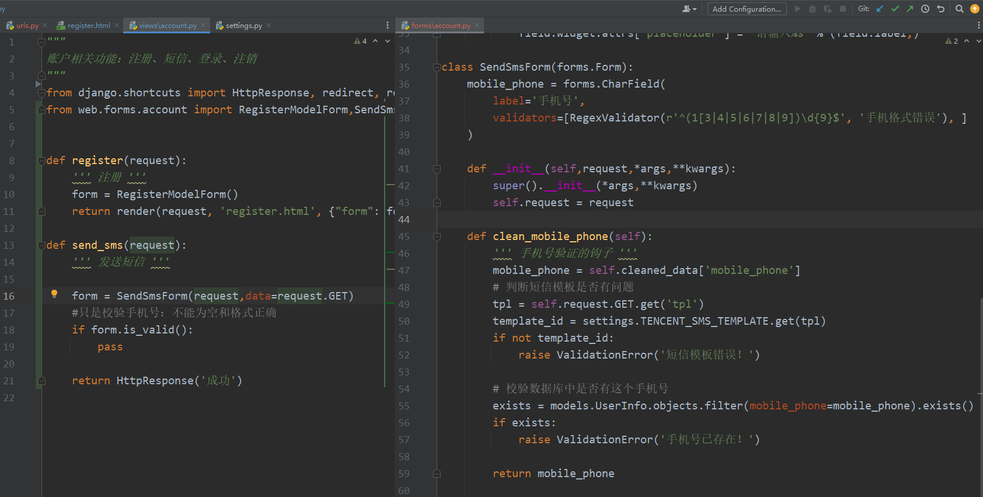Click the warnings indicator showing 4
Image resolution: width=983 pixels, height=497 pixels.
361,41
